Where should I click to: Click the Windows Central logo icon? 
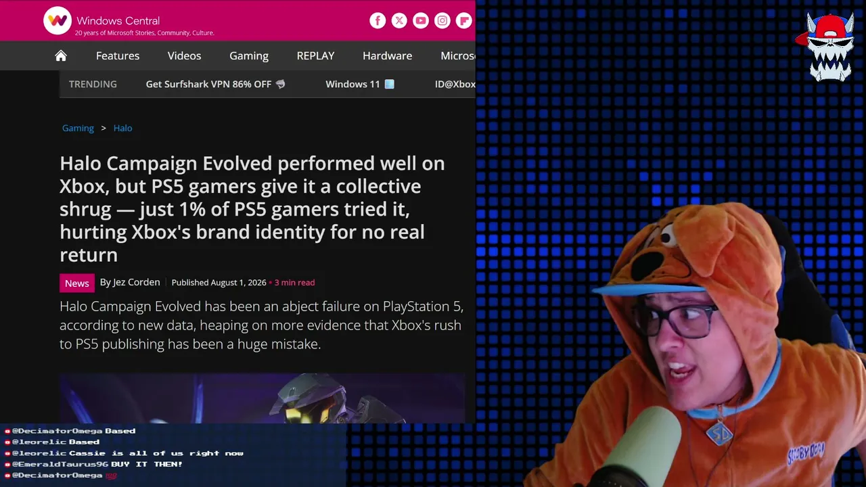pyautogui.click(x=58, y=20)
